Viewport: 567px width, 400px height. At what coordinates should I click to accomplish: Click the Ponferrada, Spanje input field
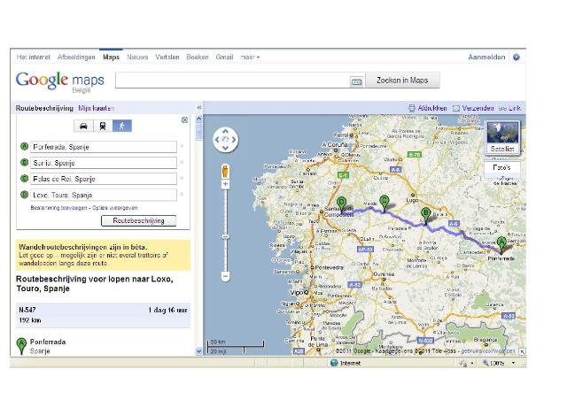point(104,147)
